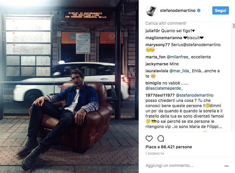Like the post with the heart icon

[x=149, y=138]
